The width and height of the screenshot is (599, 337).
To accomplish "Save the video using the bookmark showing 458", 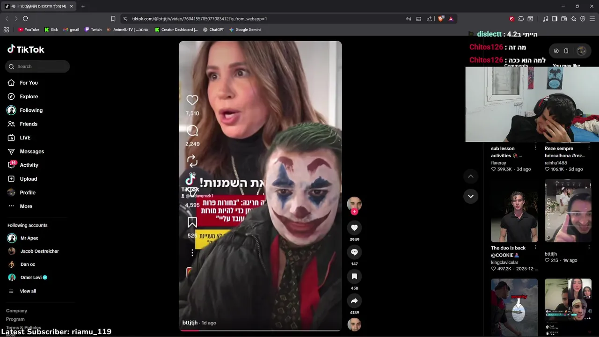I will point(354,277).
